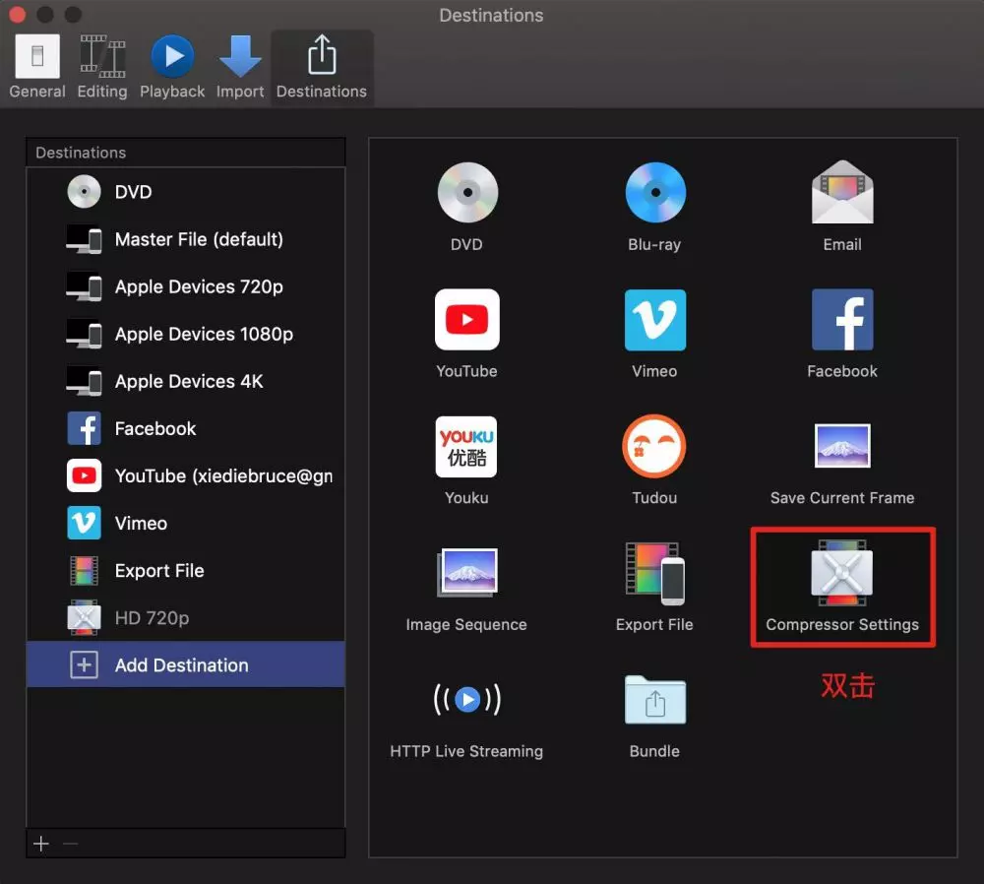The height and width of the screenshot is (884, 984).
Task: Click the Vimeo icon in the grid
Action: [654, 320]
